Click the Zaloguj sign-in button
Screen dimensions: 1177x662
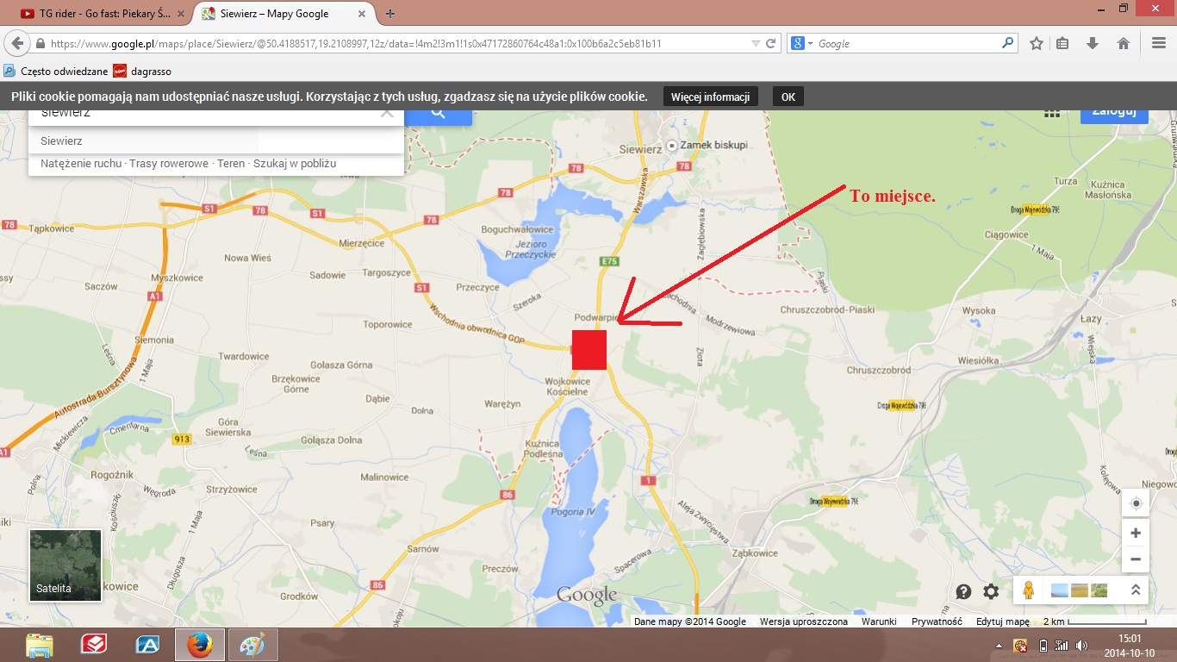tap(1114, 116)
